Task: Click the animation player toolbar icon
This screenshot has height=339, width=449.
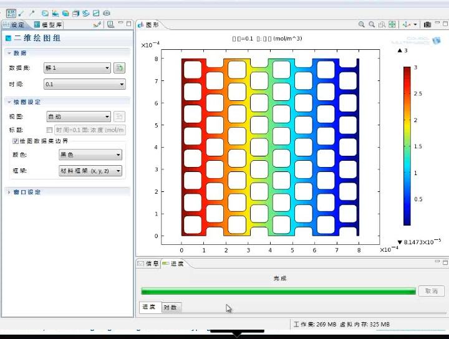Action: pos(107,13)
